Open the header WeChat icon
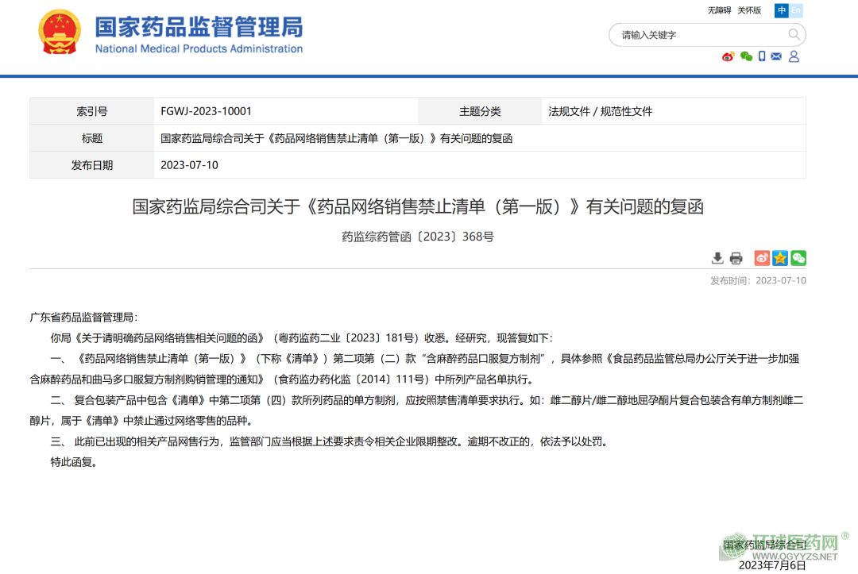Image resolution: width=858 pixels, height=574 pixels. tap(746, 56)
